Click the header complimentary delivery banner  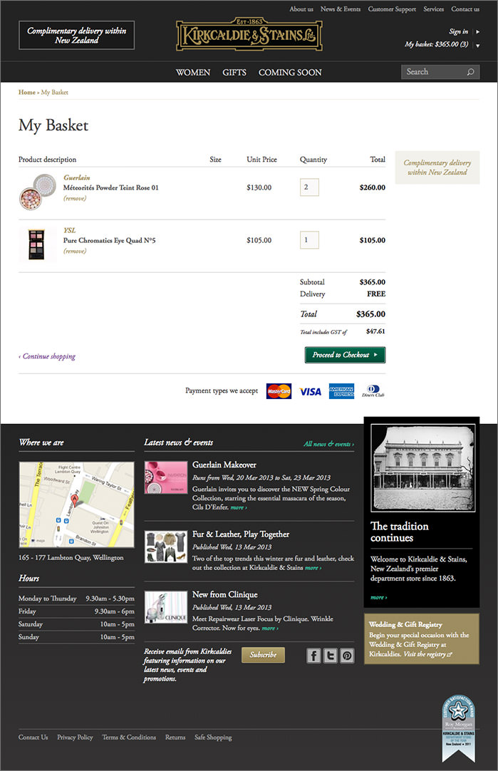point(77,35)
